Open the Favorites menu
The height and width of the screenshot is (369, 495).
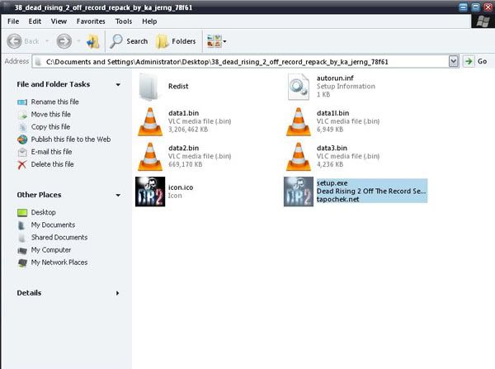pyautogui.click(x=91, y=21)
